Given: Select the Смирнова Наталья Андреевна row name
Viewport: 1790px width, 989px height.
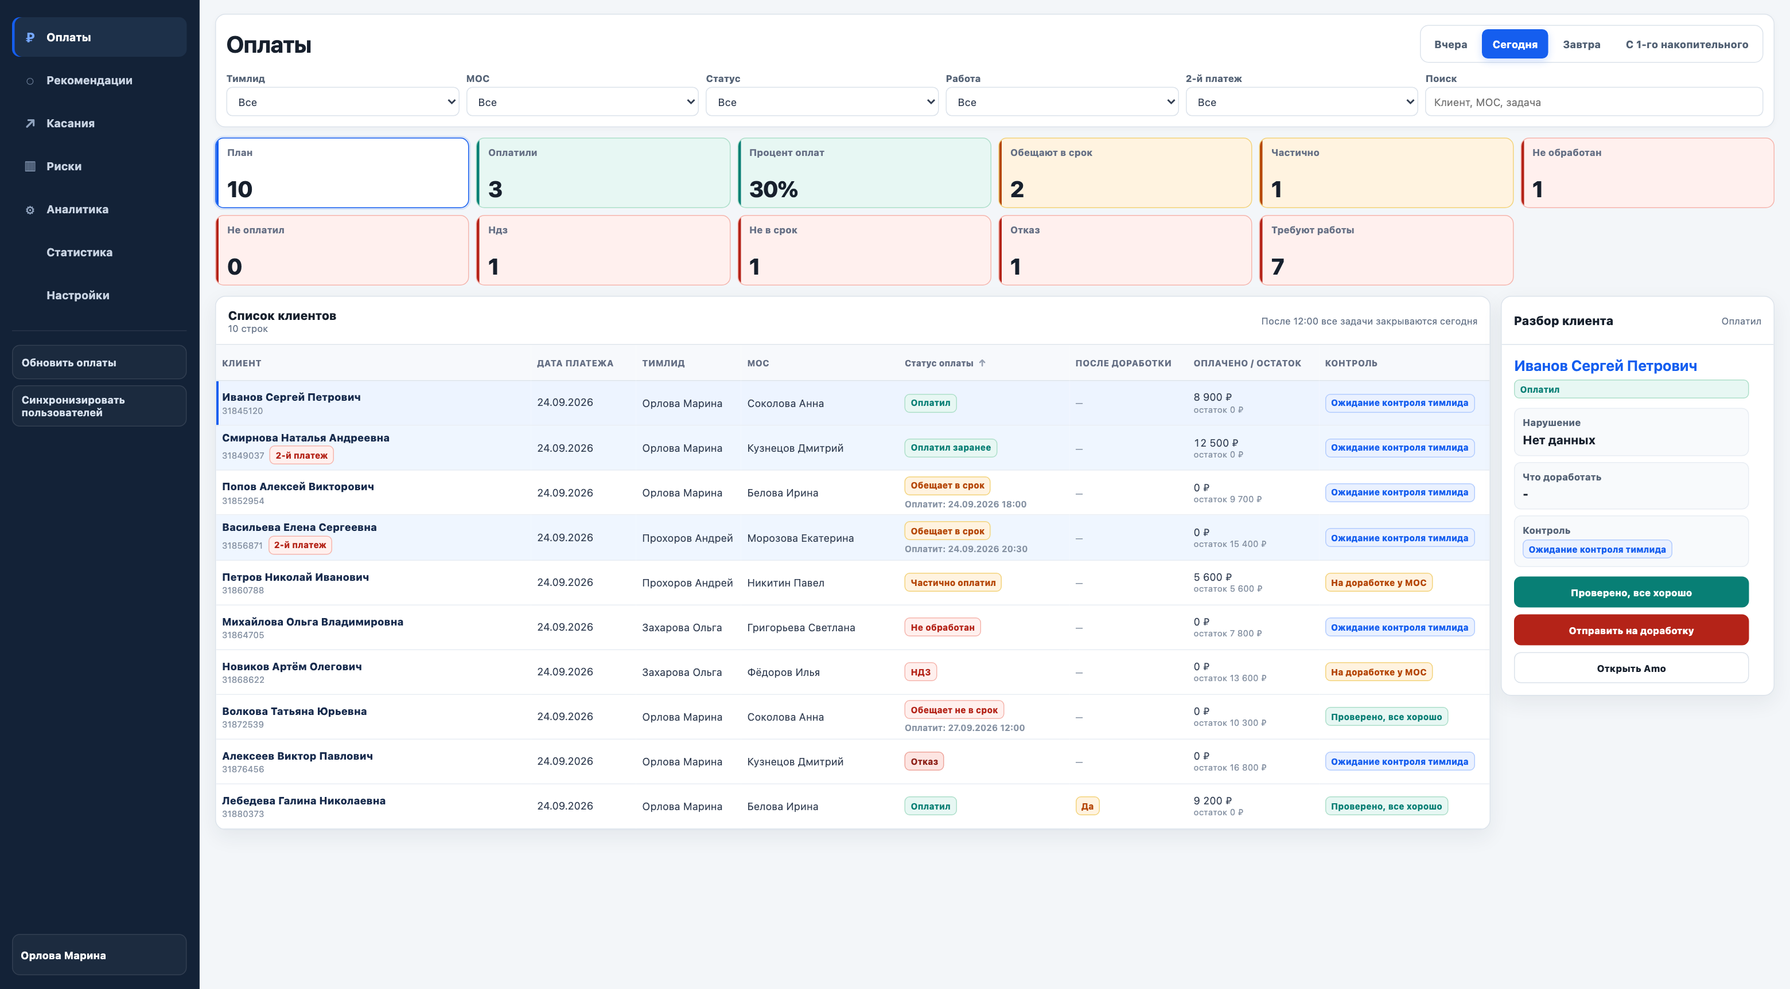Looking at the screenshot, I should (x=306, y=438).
